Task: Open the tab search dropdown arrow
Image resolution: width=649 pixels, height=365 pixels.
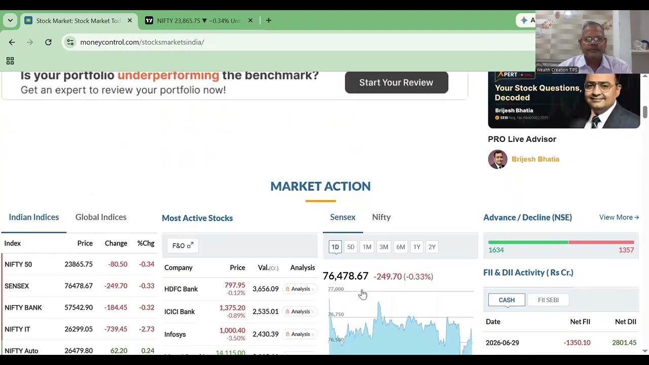Action: point(10,21)
